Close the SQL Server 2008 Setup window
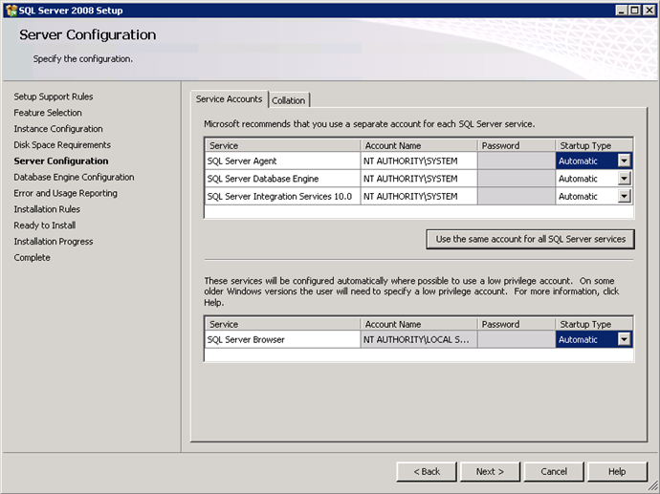Viewport: 660px width, 494px height. (x=649, y=11)
